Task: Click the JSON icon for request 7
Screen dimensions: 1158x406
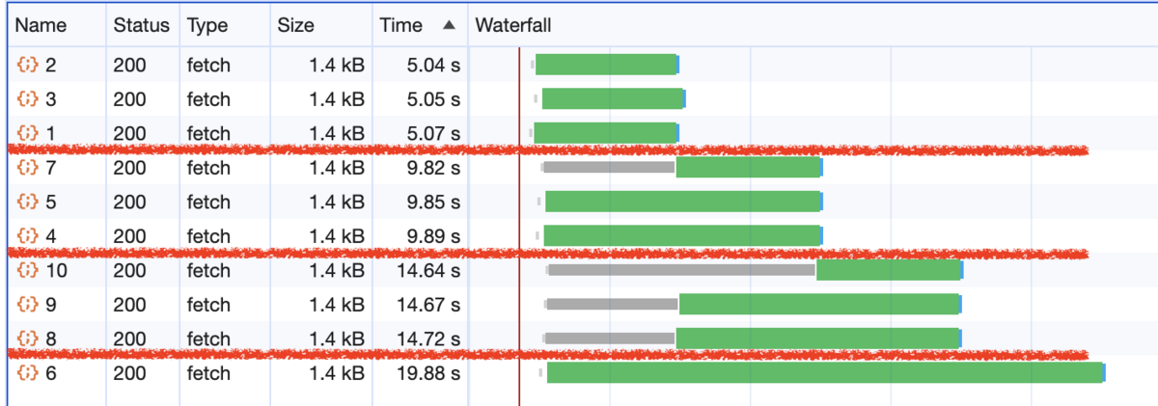Action: tap(27, 168)
